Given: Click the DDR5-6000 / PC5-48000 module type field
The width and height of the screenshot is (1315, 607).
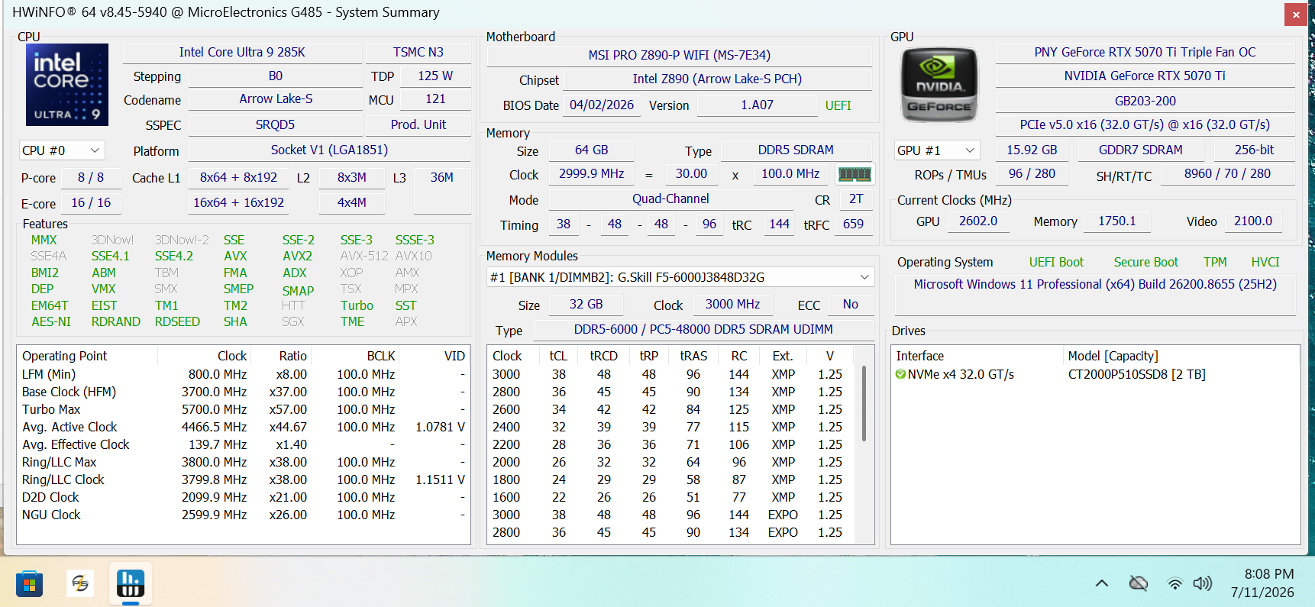Looking at the screenshot, I should click(703, 329).
